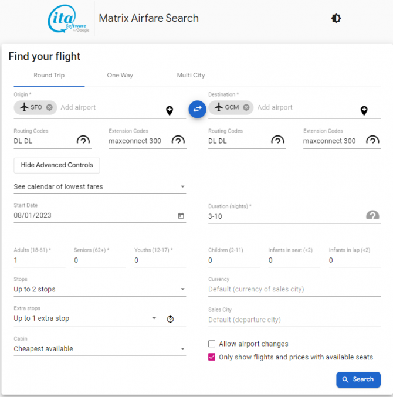Toggle the dark mode brightness icon
Image resolution: width=393 pixels, height=397 pixels.
336,18
